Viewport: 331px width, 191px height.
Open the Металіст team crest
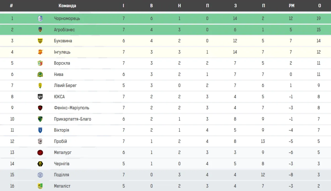point(40,186)
